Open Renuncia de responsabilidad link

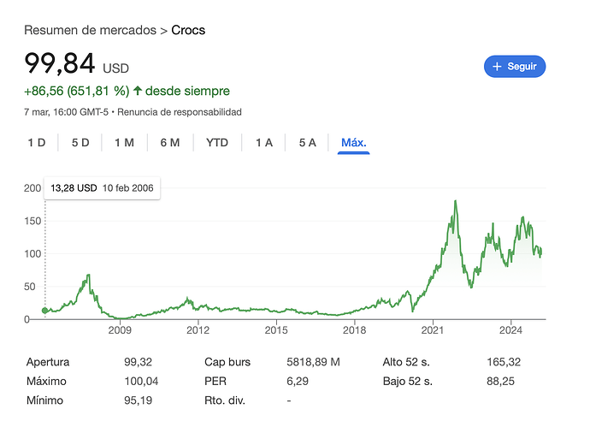180,112
